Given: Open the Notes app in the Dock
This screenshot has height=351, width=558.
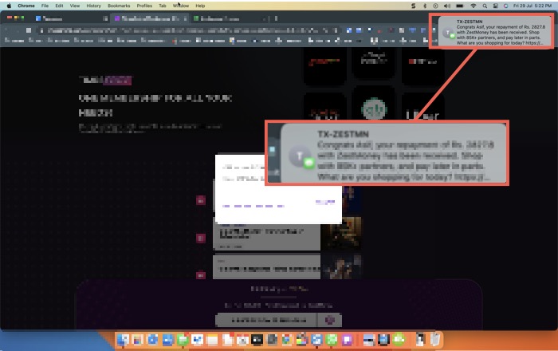Looking at the screenshot, I should pos(213,340).
